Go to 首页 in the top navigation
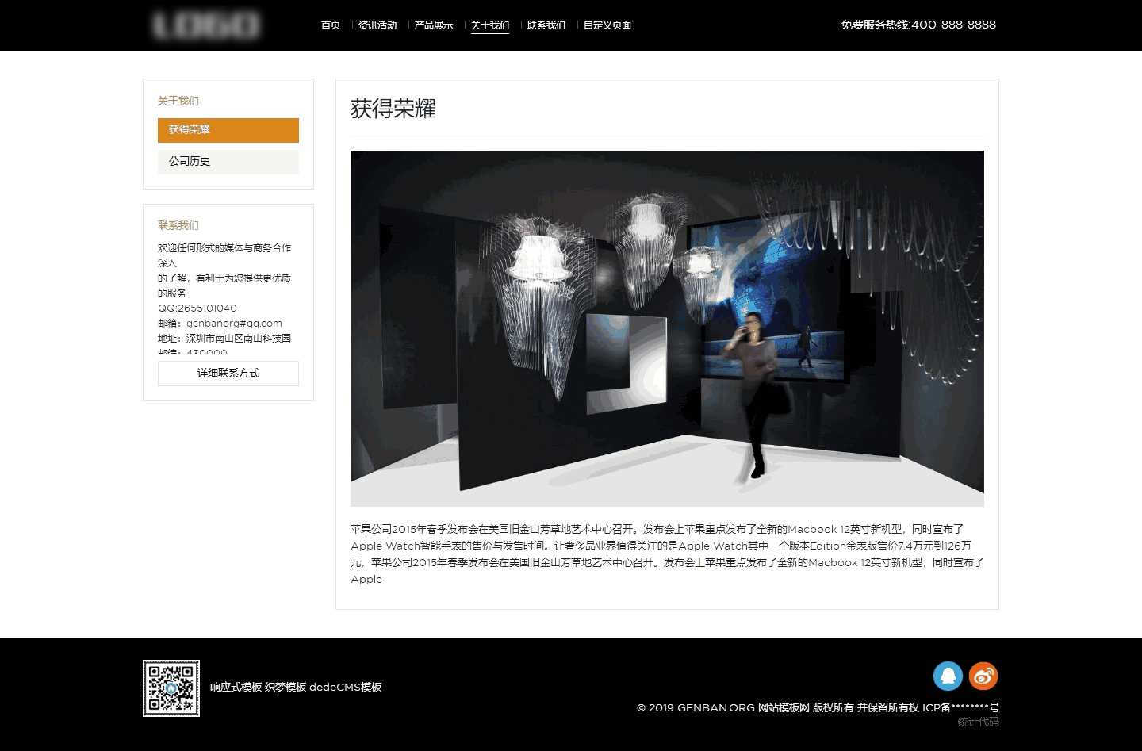1142x751 pixels. coord(331,25)
